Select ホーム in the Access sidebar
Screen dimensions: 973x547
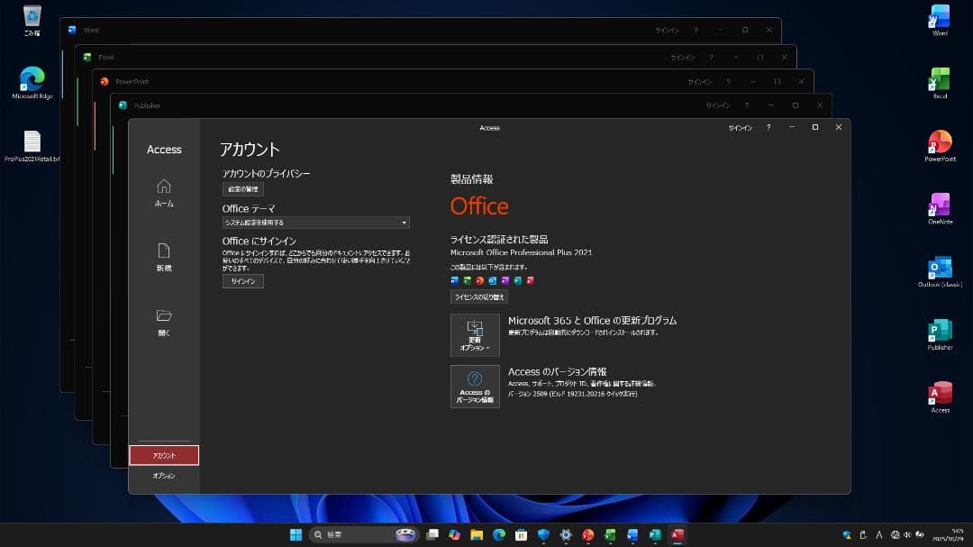tap(163, 190)
